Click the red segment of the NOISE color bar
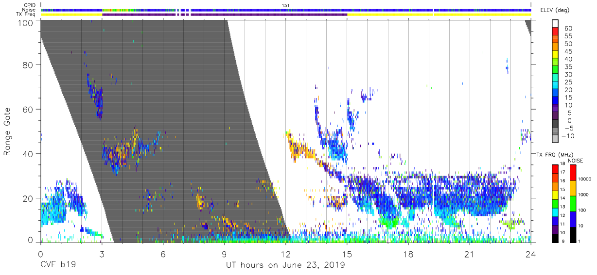This screenshot has width=597, height=275. (x=572, y=172)
